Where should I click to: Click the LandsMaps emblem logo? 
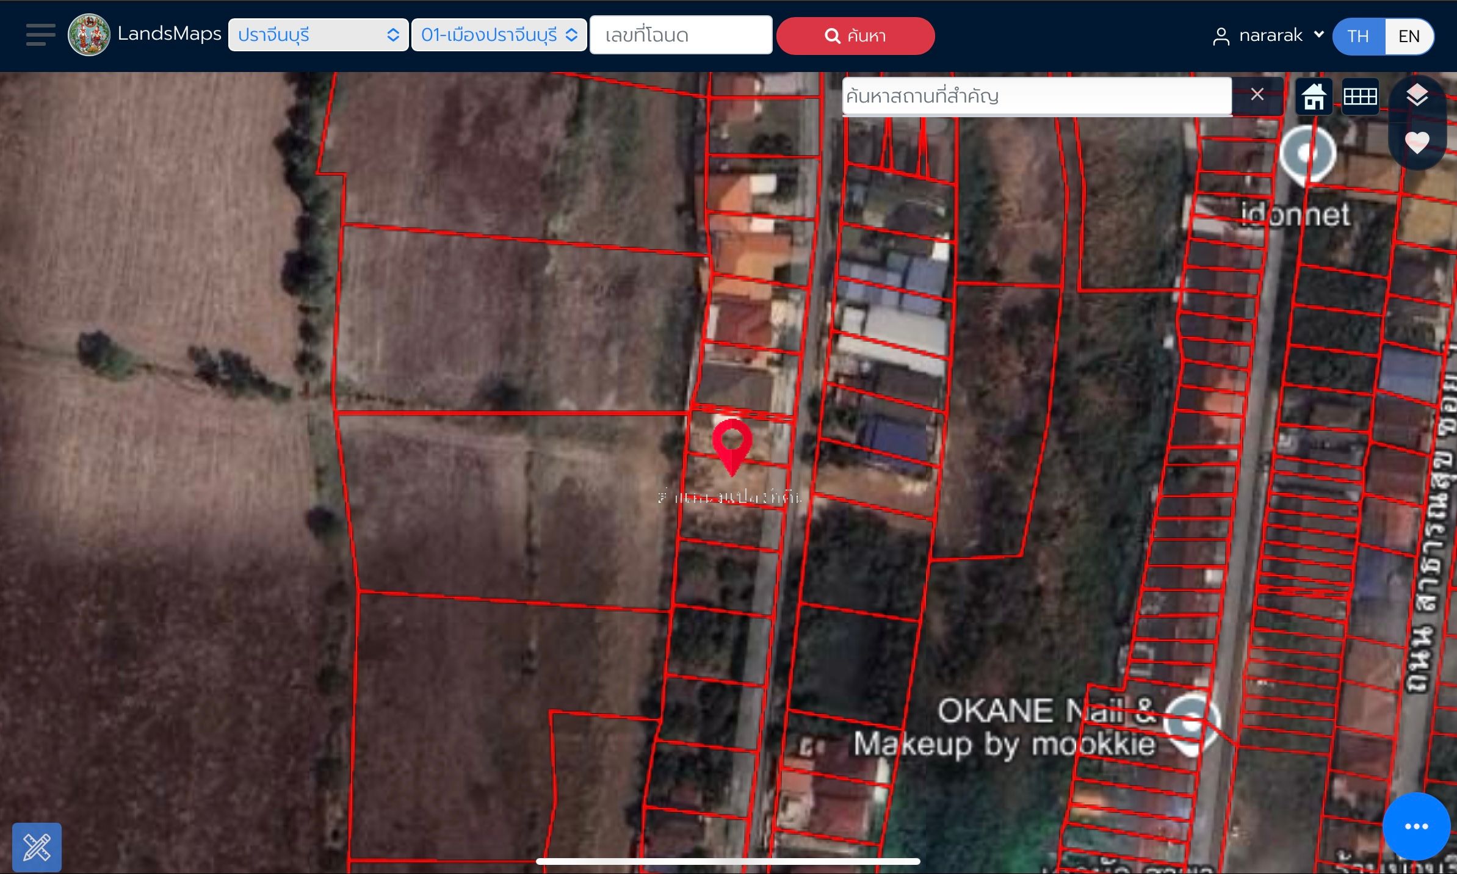(x=89, y=35)
